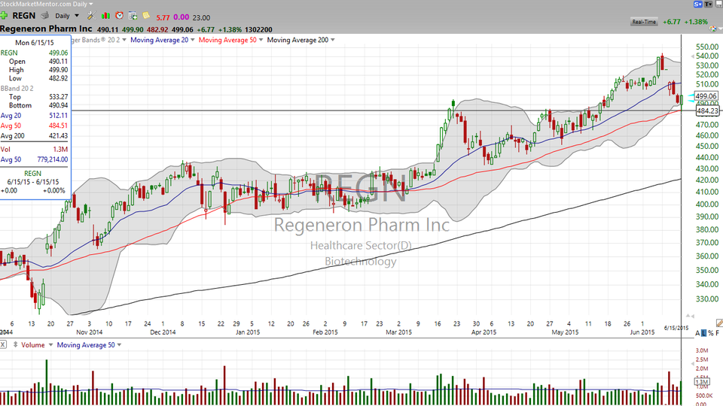Click the green plus add-symbol icon
The height and width of the screenshot is (406, 723).
pyautogui.click(x=4, y=16)
